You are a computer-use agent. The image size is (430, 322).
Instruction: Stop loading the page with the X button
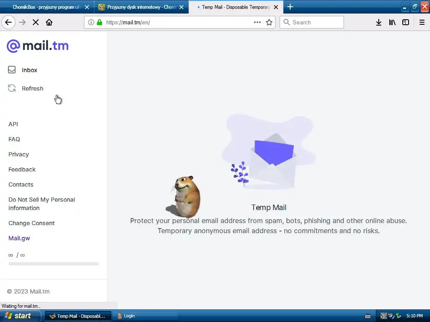(x=36, y=22)
